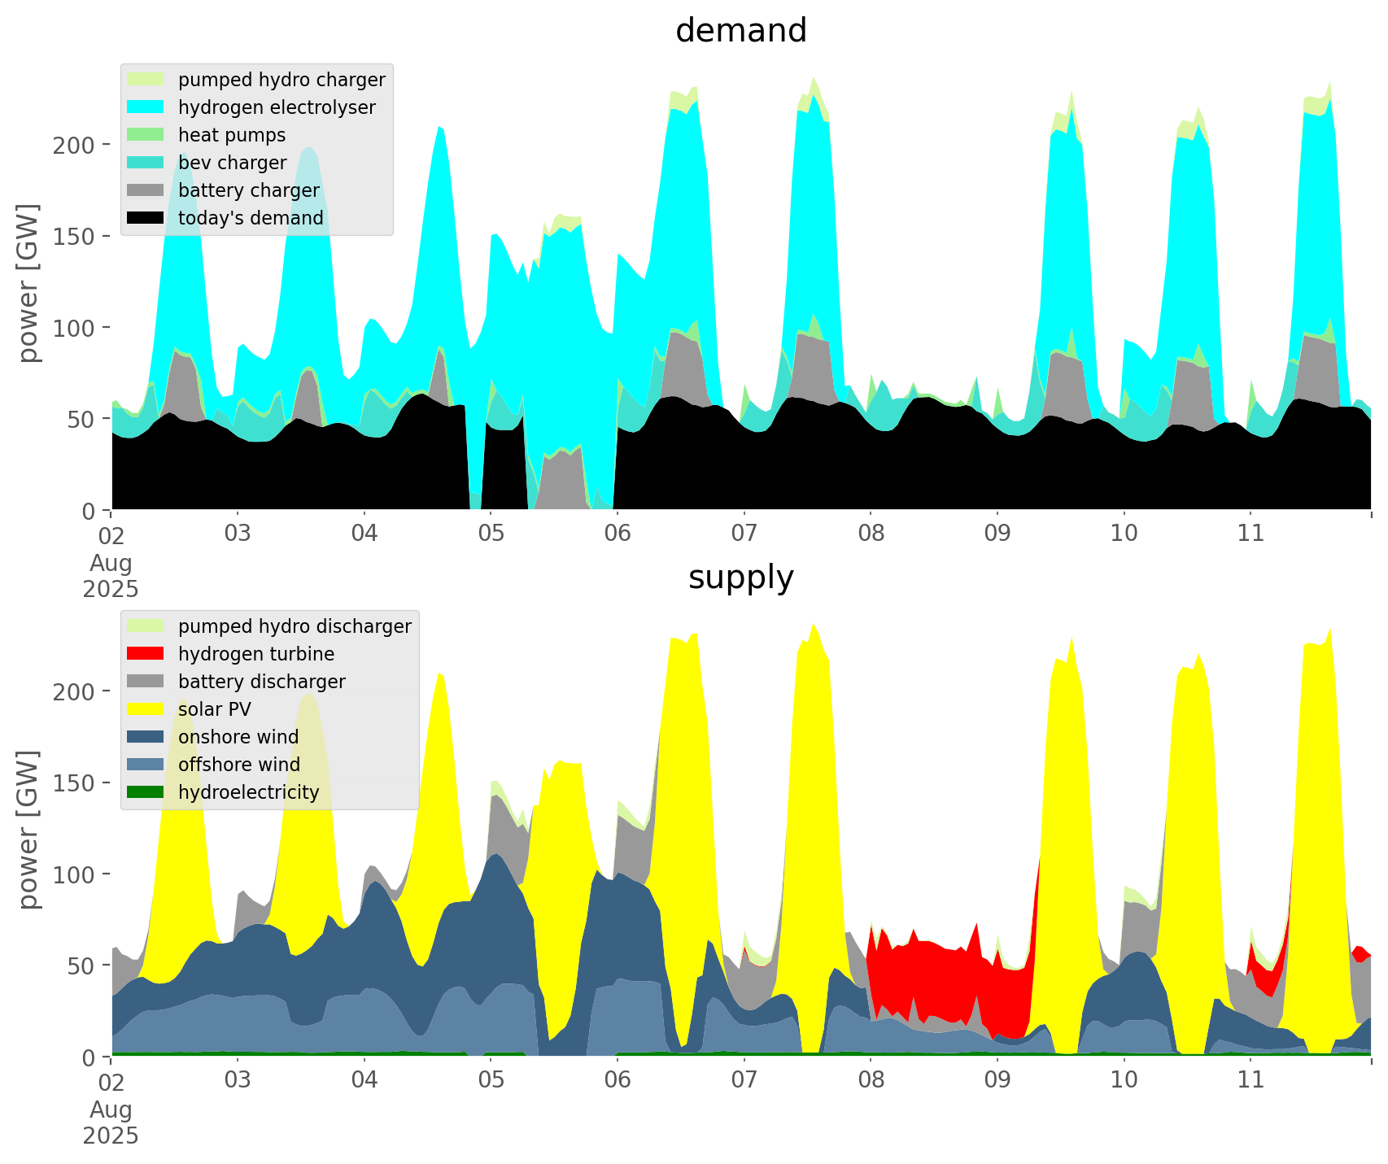Select the dark blue onshore wind swatch

(146, 737)
